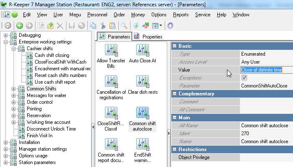Select the Clear dish rests parameter
This screenshot has width=293, height=167.
(x=143, y=85)
